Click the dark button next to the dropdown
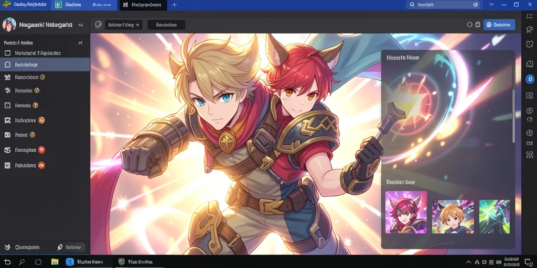The image size is (537, 268). click(166, 25)
